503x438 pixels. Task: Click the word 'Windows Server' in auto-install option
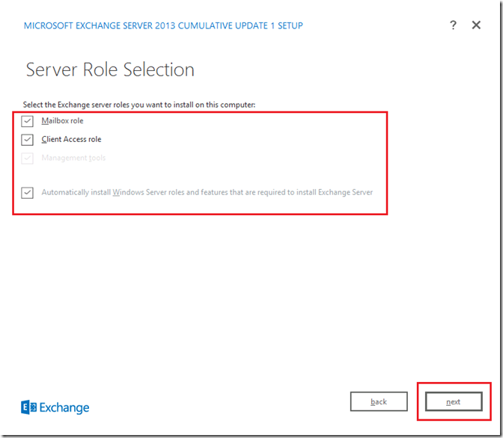click(x=139, y=193)
